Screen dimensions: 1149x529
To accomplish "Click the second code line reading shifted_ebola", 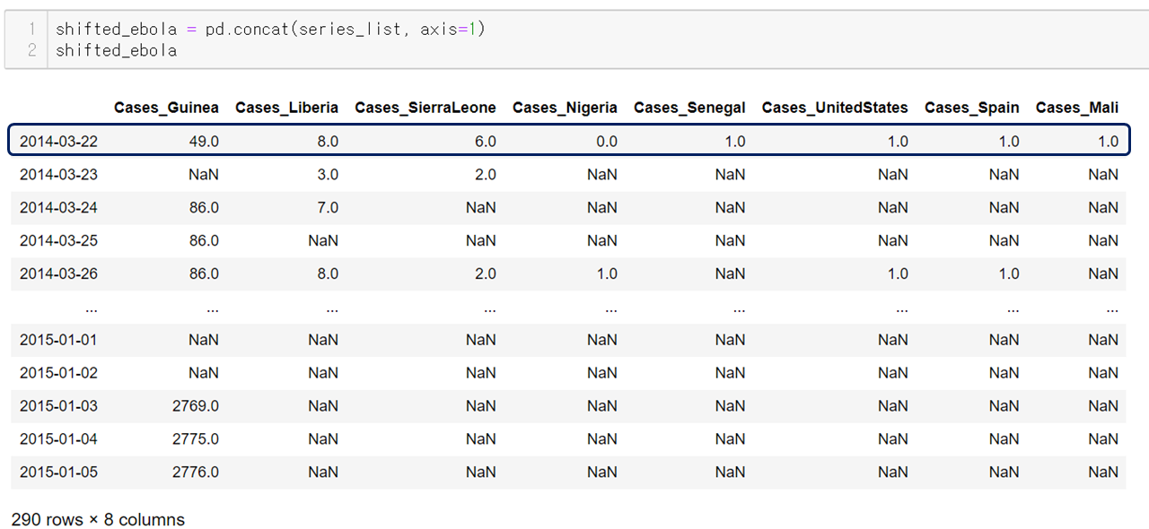I will pyautogui.click(x=116, y=50).
